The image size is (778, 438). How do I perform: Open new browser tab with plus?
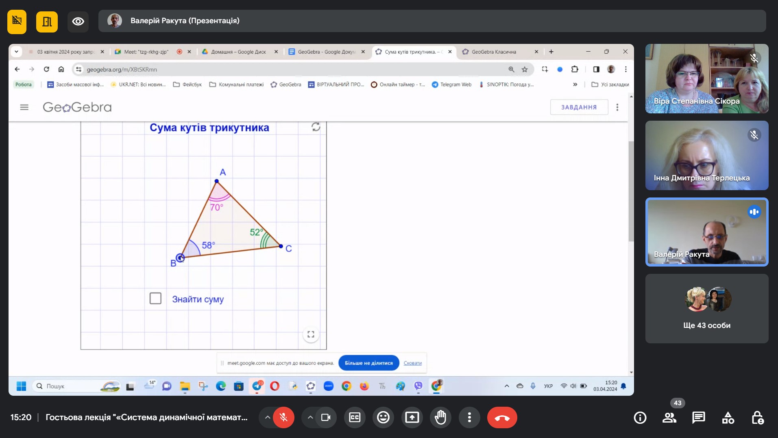pyautogui.click(x=551, y=52)
